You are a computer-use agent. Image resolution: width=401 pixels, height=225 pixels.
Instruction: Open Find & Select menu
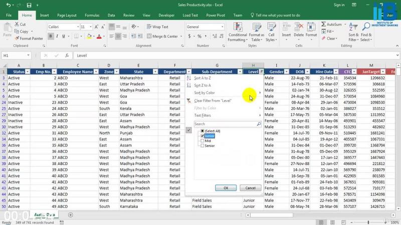pos(366,32)
